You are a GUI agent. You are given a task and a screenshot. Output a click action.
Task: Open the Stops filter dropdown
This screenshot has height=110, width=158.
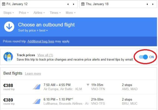tap(8, 13)
